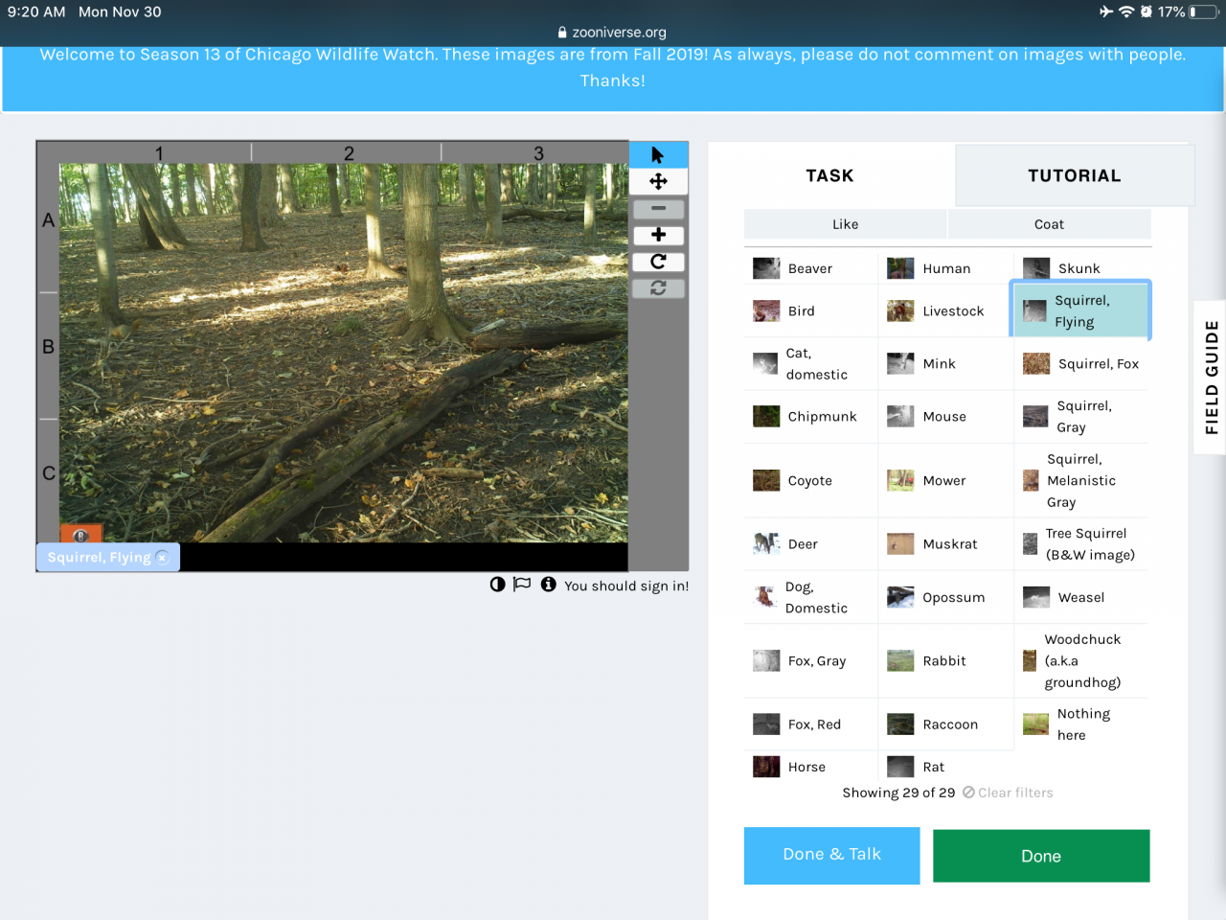Click the 'You should sign in!' text
Image resolution: width=1226 pixels, height=920 pixels.
[626, 586]
